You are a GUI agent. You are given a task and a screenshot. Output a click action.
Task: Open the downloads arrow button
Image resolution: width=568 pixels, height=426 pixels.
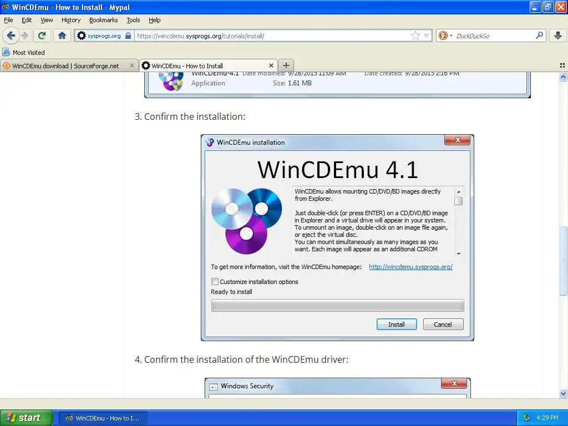558,35
